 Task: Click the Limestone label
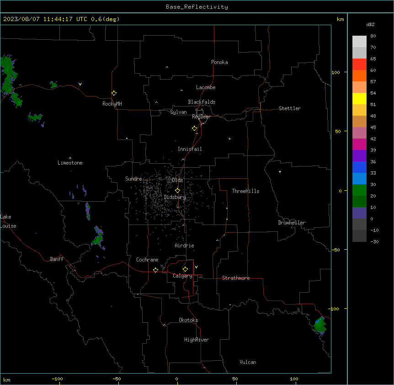pyautogui.click(x=70, y=163)
